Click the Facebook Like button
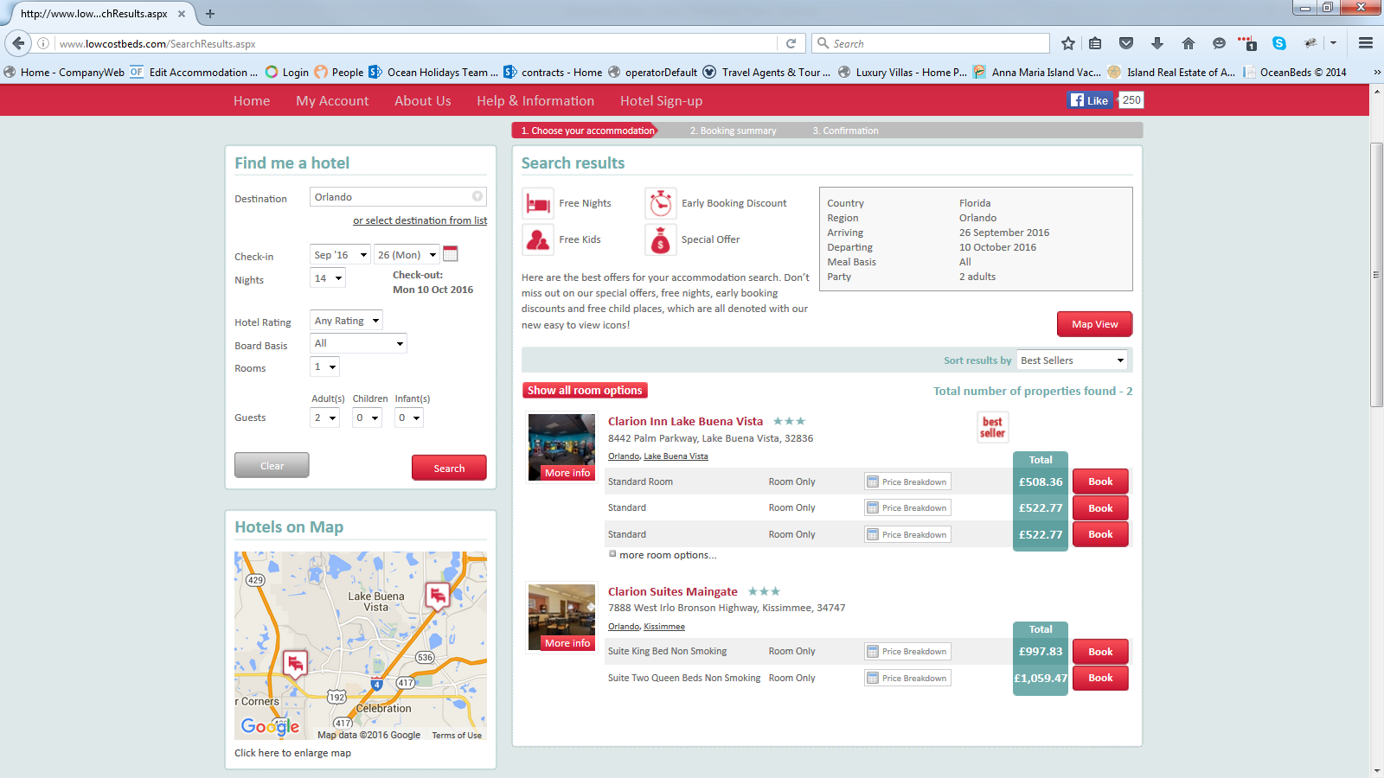This screenshot has width=1384, height=778. (1090, 100)
